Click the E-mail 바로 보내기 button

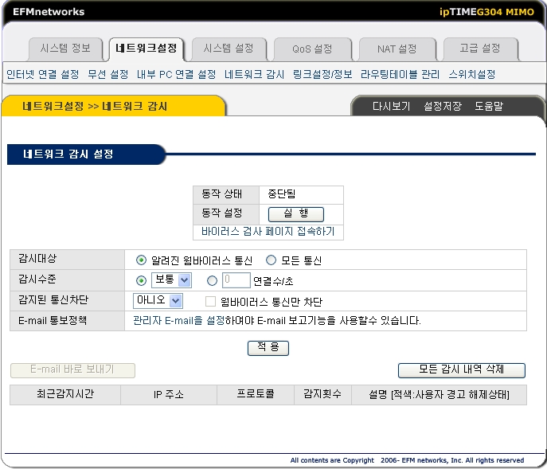click(x=72, y=370)
